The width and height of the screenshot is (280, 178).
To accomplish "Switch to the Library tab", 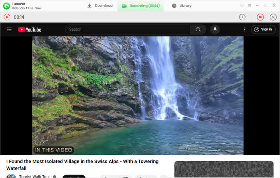I will [182, 6].
